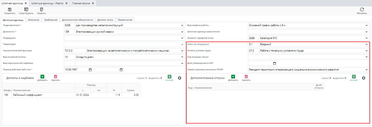Click Save and Close (Сохр.Закрыть) icon
The image size is (372, 127).
26,10
